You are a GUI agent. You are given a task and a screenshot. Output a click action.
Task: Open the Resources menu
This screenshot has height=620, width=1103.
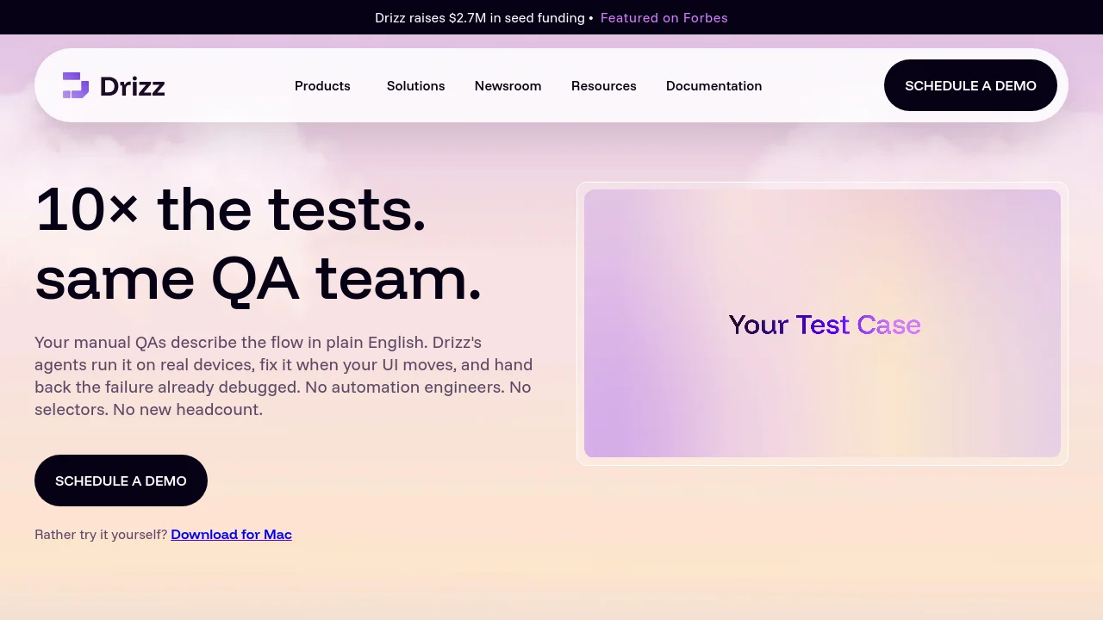point(603,86)
